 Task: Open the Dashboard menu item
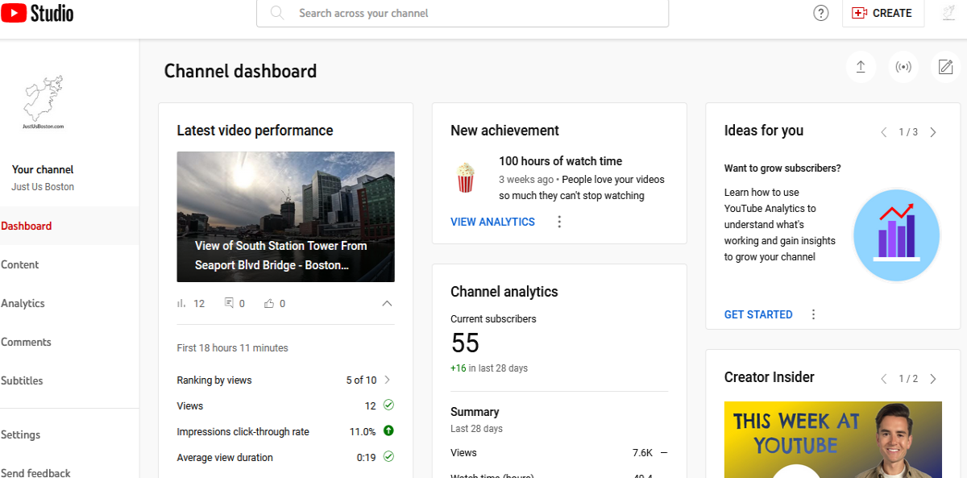coord(69,226)
